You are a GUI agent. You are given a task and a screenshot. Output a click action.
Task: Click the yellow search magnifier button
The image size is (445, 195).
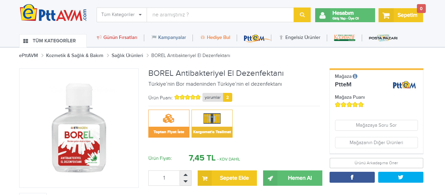point(302,15)
